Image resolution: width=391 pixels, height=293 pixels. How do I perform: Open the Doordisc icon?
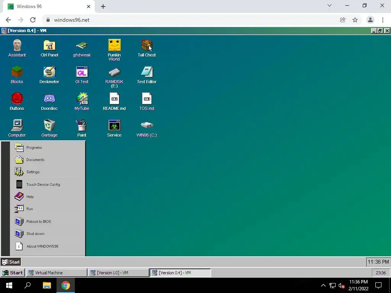pos(49,101)
